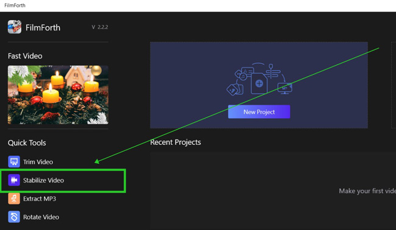This screenshot has height=230, width=396.
Task: Select the Stabilize Video camera icon
Action: [14, 180]
